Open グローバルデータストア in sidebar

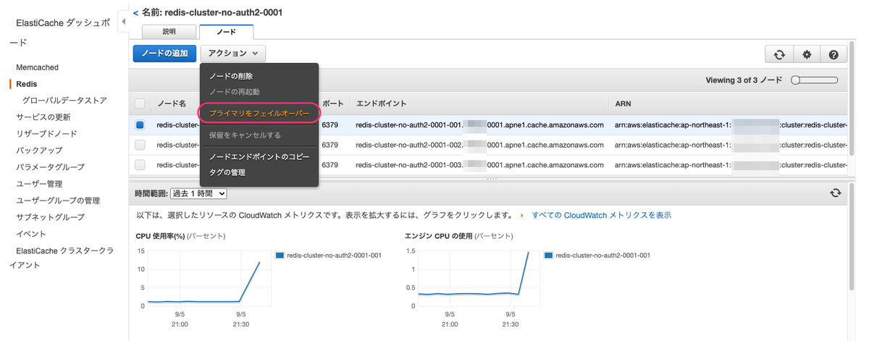click(x=64, y=101)
